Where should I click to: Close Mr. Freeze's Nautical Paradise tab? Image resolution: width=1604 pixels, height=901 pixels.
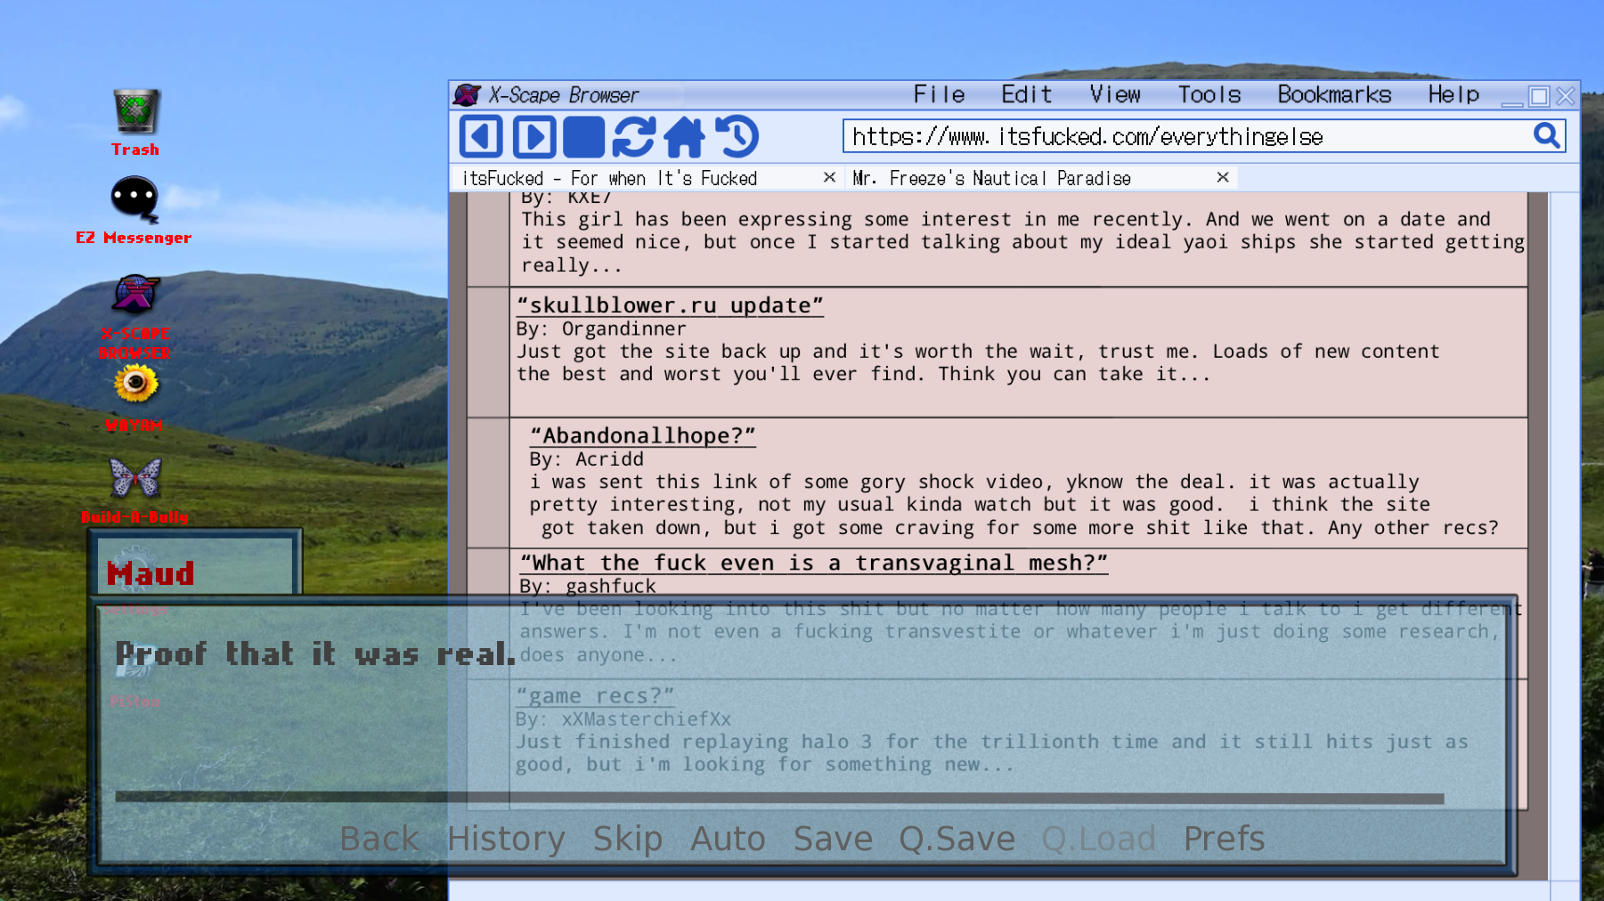click(x=1223, y=177)
